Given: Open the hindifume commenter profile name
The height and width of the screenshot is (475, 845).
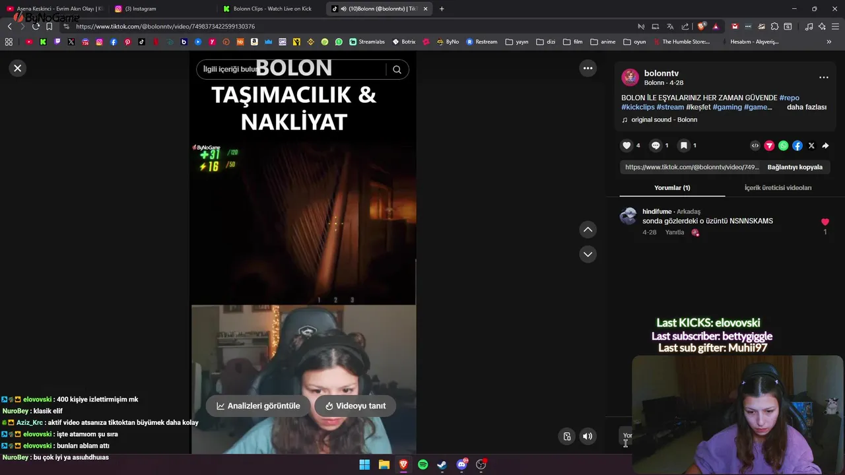Looking at the screenshot, I should [657, 211].
